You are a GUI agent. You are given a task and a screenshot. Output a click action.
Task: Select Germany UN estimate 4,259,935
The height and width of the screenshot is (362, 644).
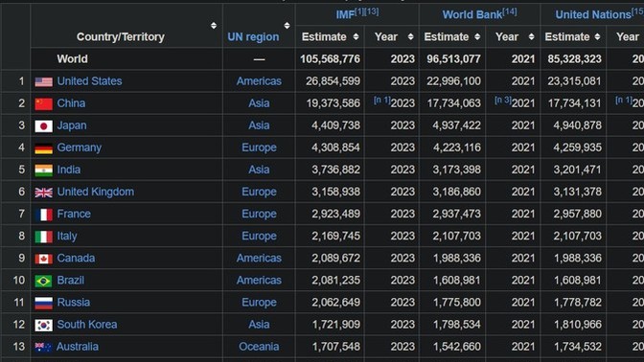(x=578, y=147)
